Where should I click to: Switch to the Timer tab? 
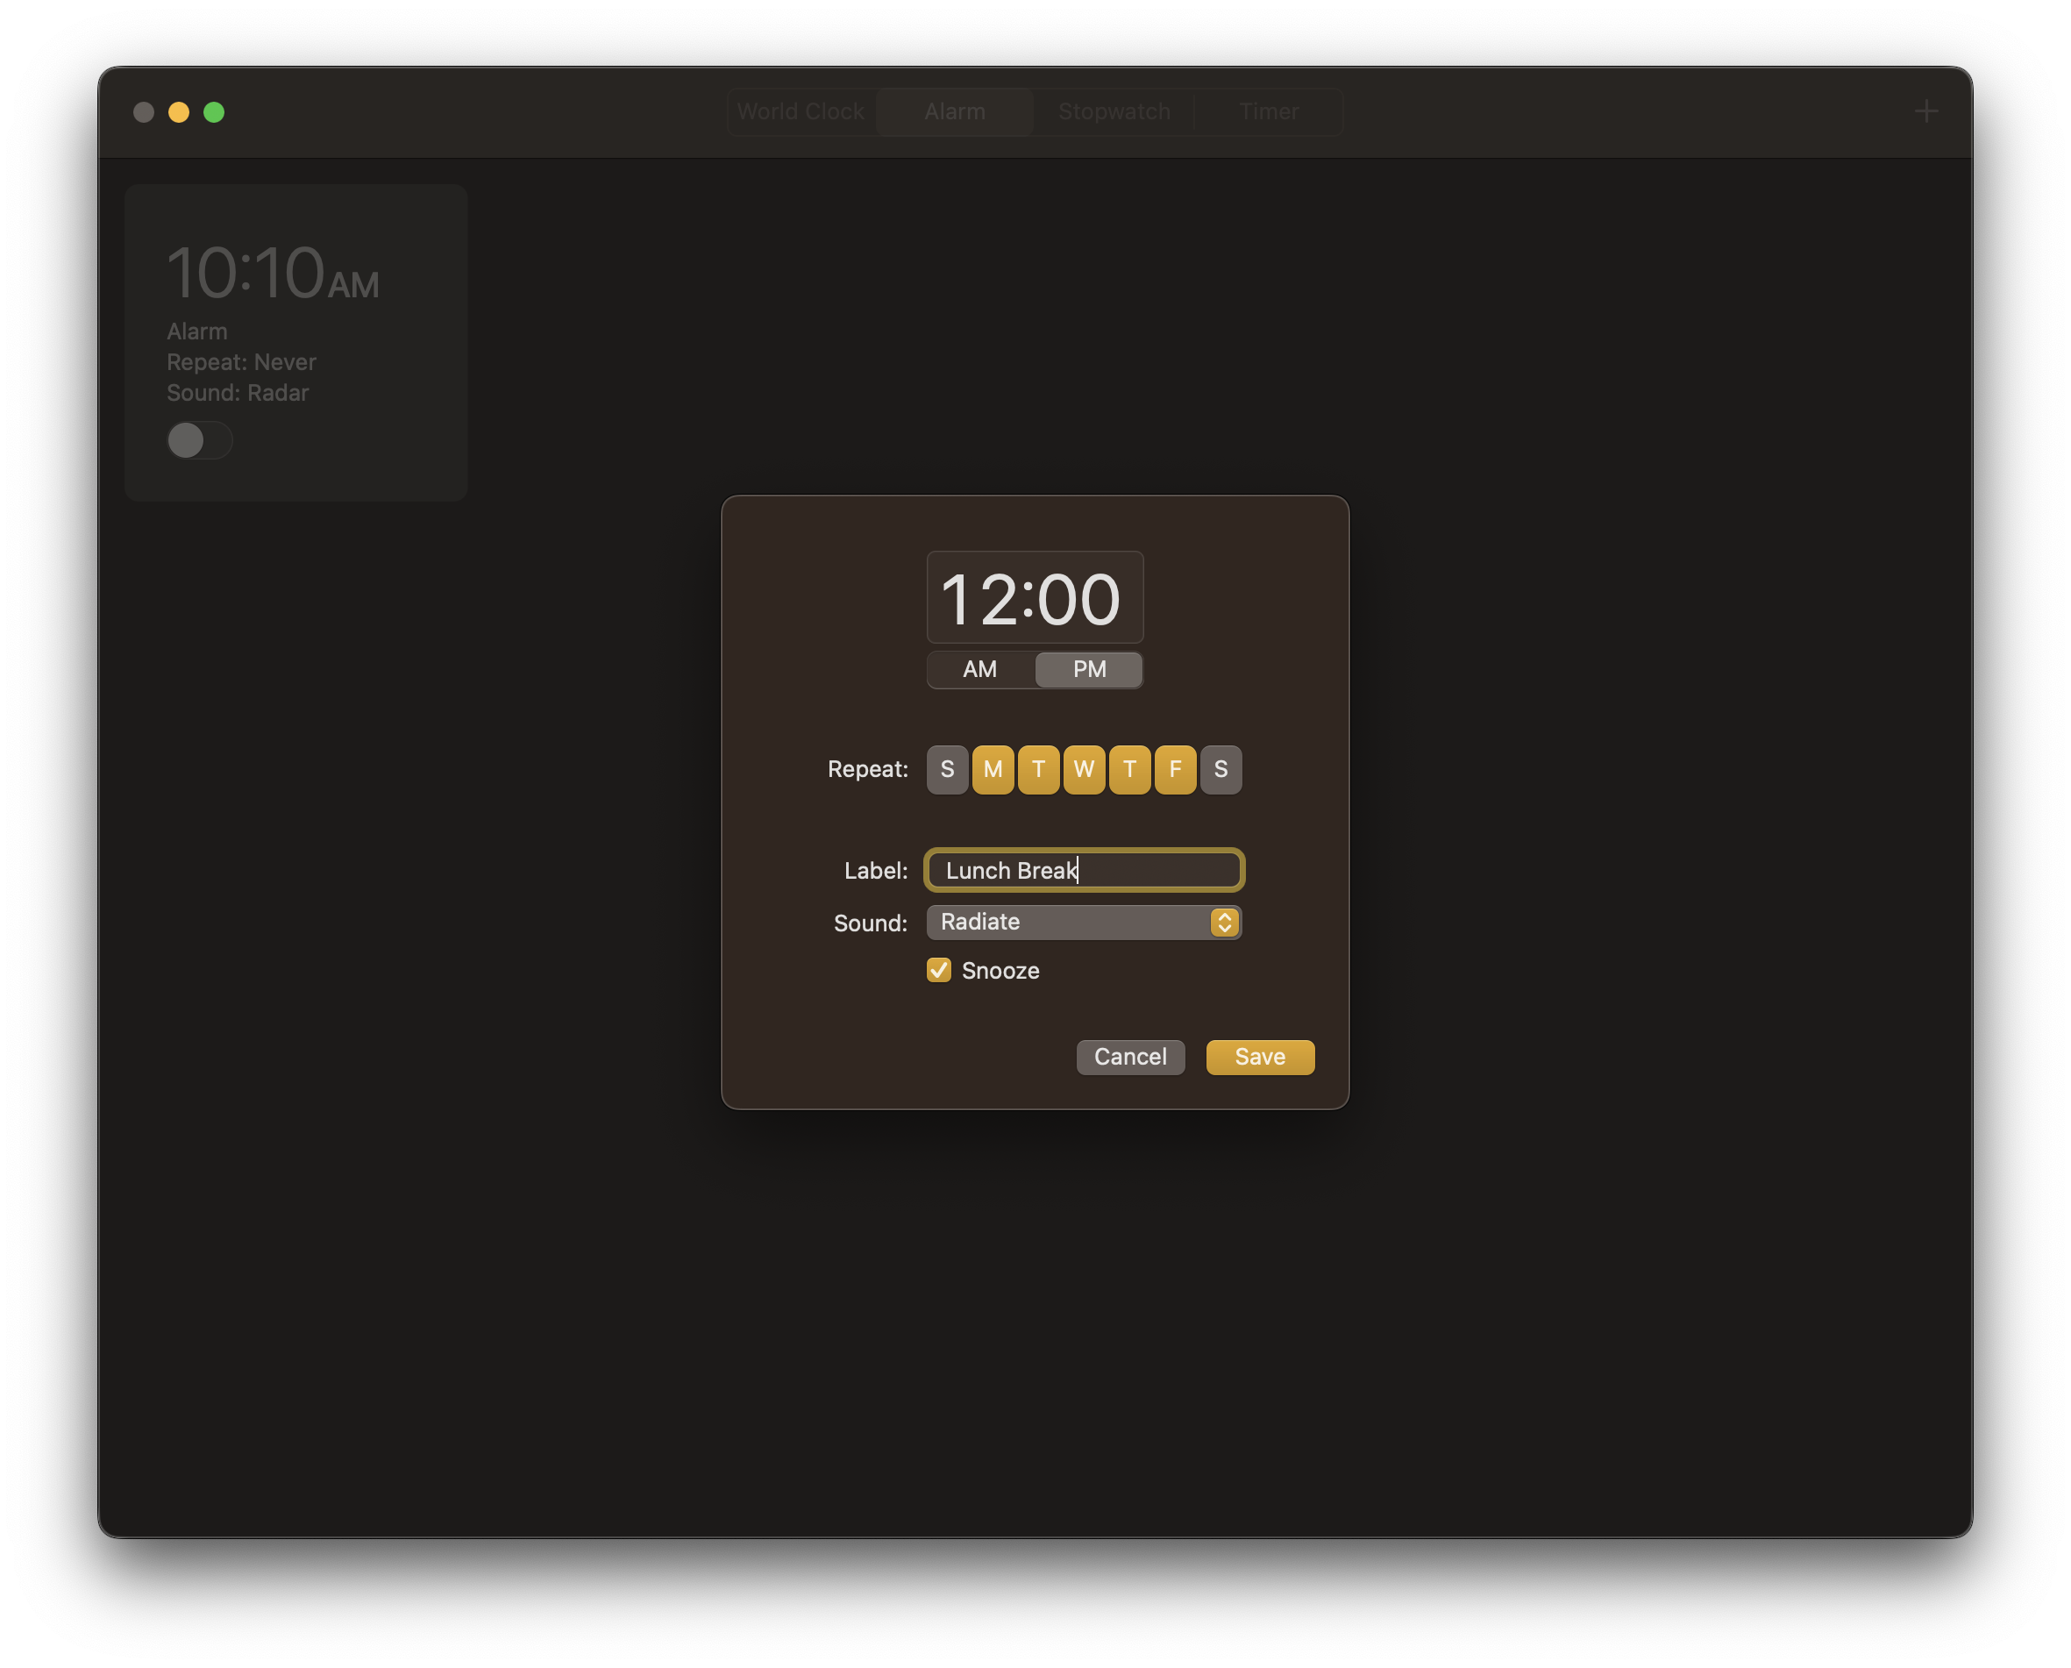point(1268,111)
